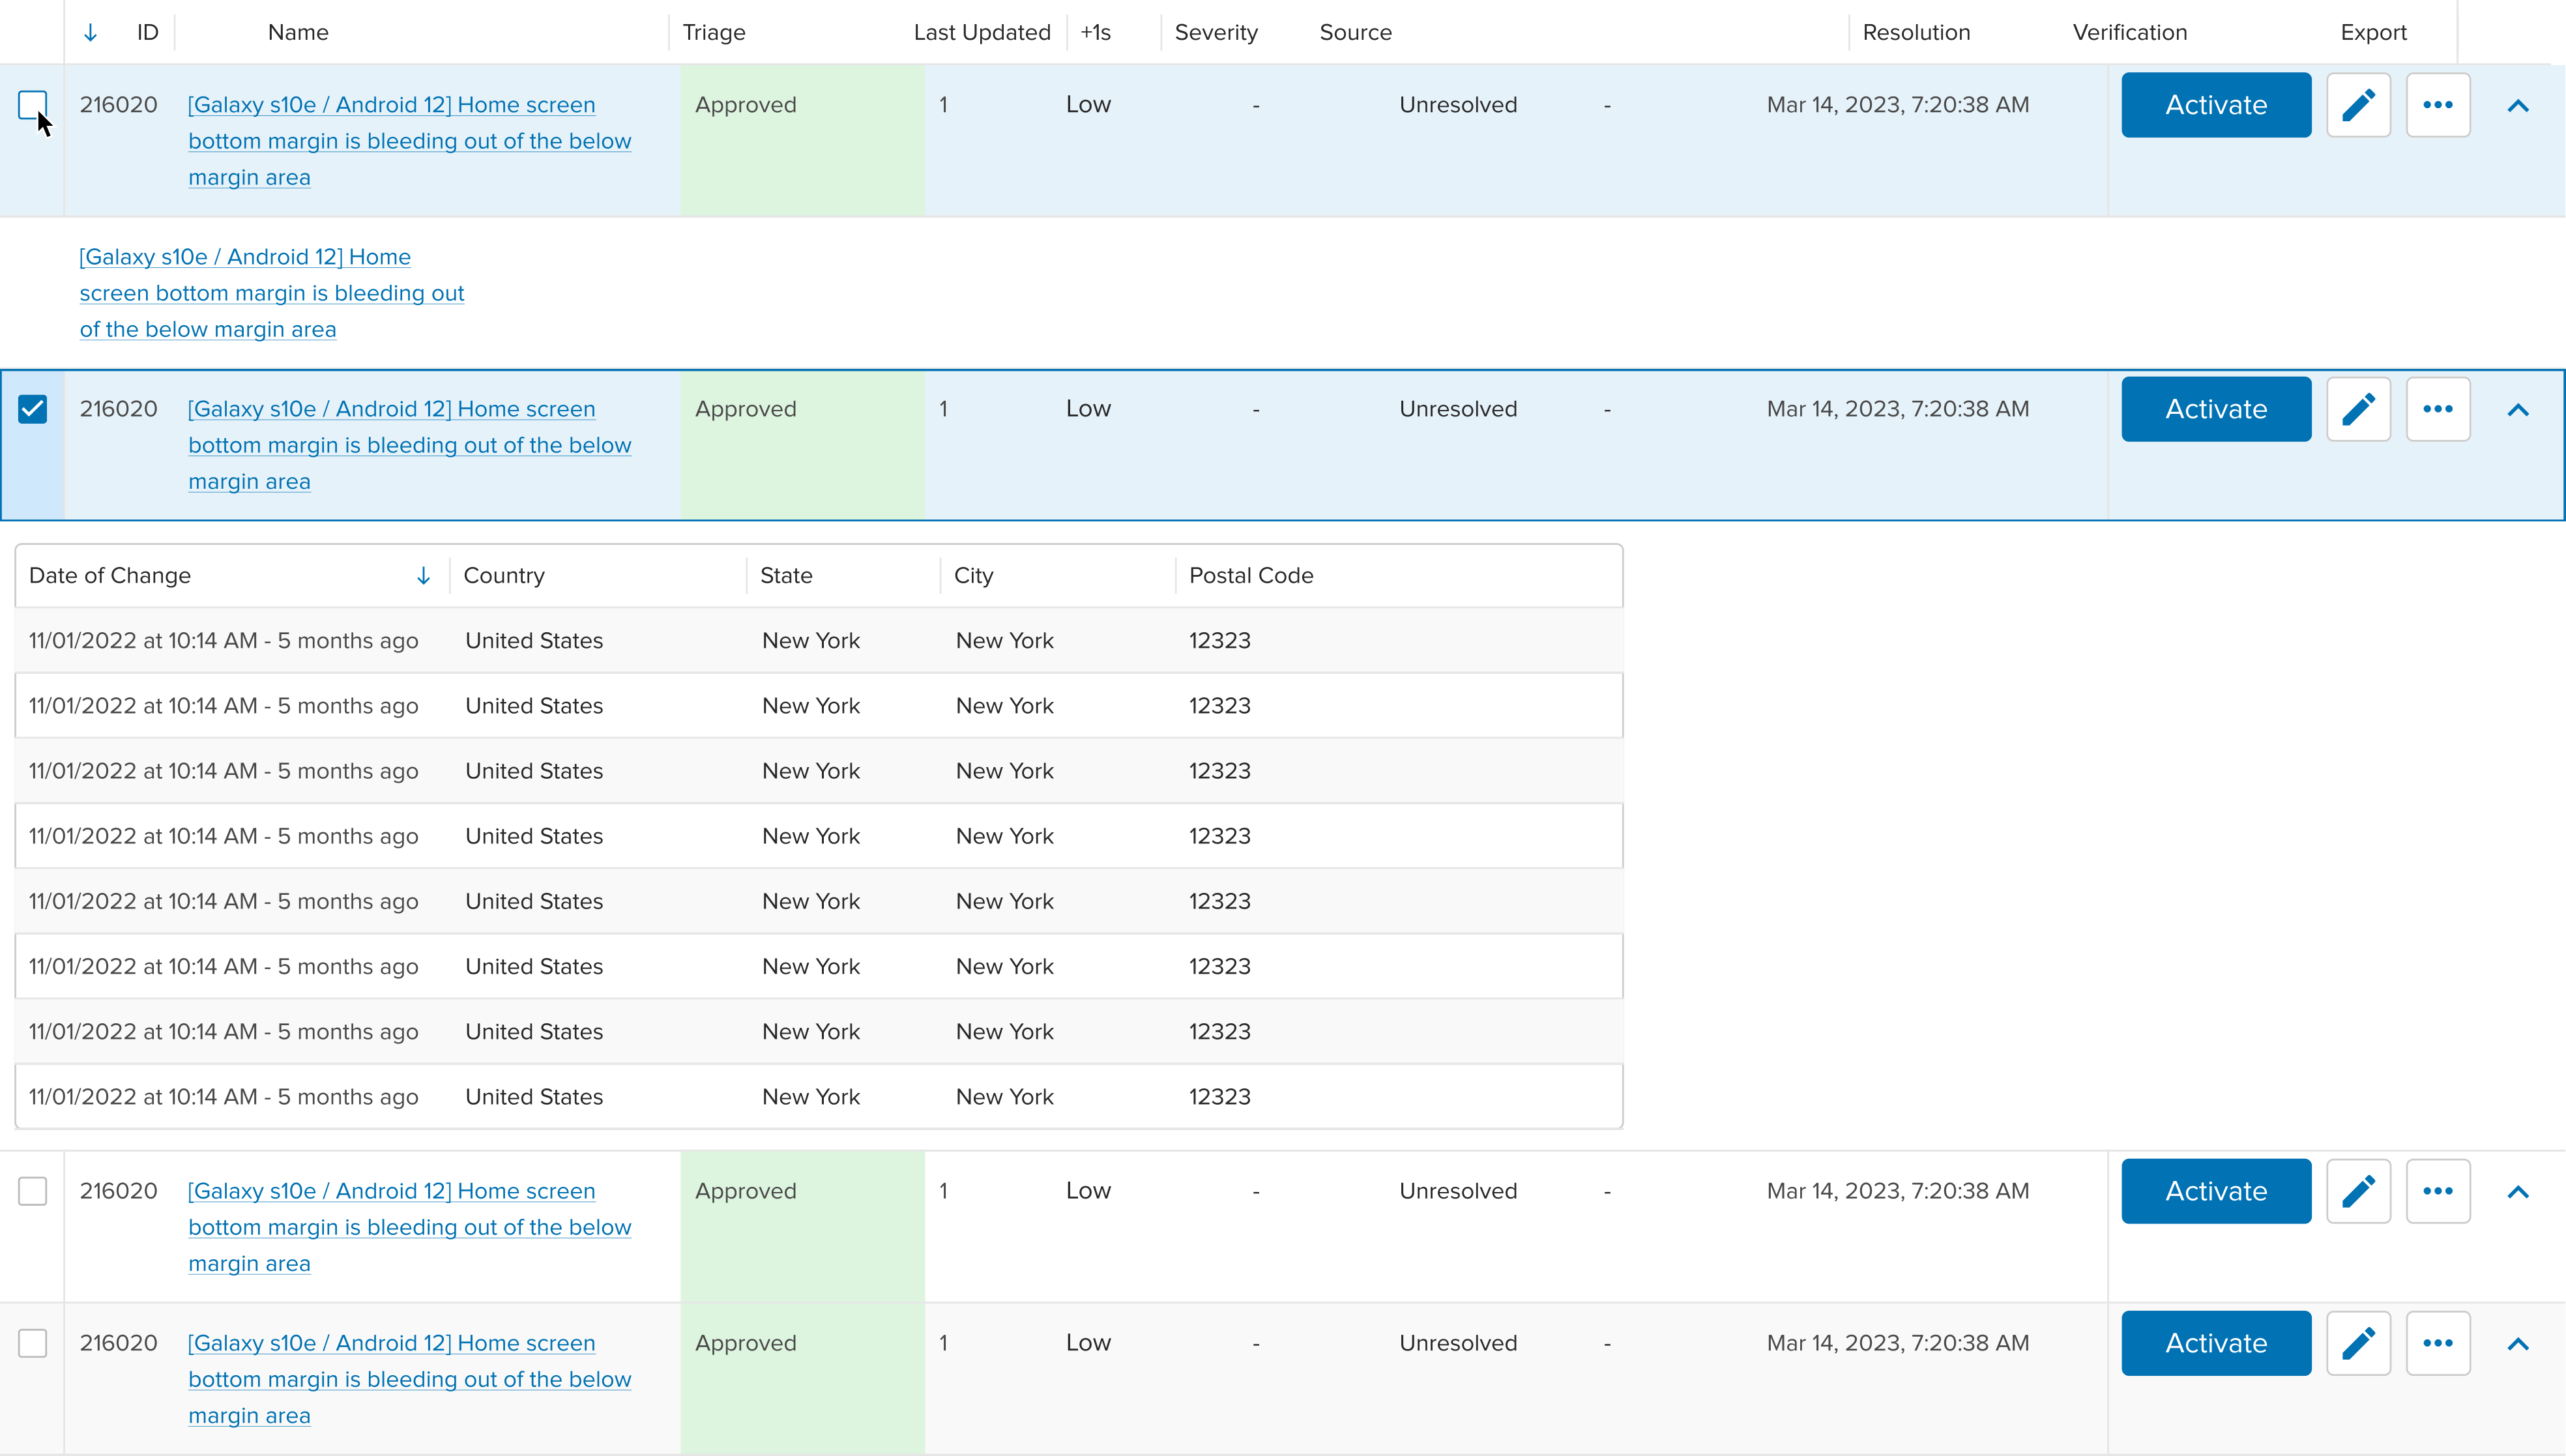
Task: Uncheck the selected issue row's checkbox
Action: point(33,409)
